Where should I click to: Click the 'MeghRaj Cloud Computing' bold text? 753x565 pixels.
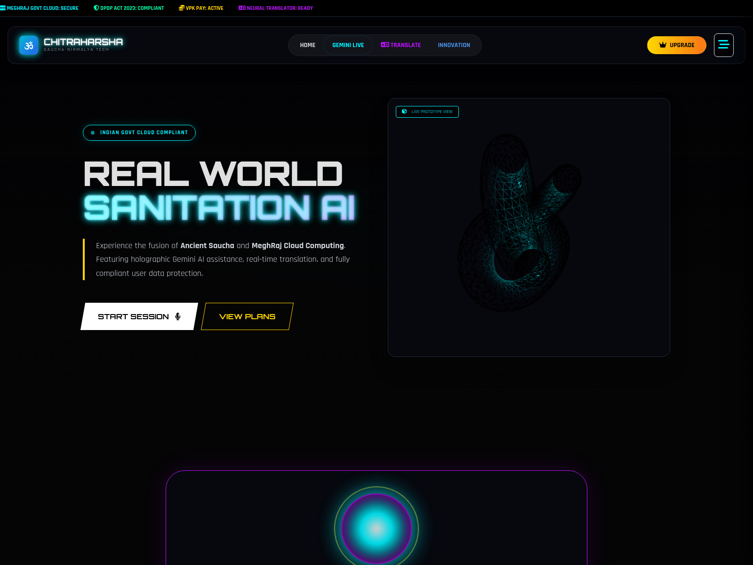coord(298,245)
